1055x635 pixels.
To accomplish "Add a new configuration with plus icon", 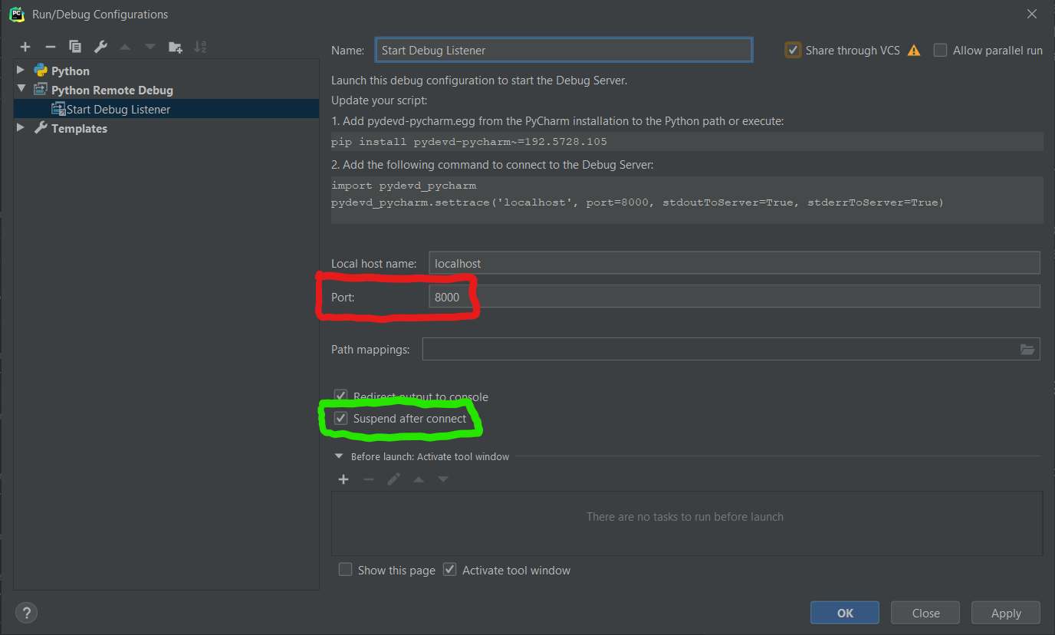I will 25,47.
